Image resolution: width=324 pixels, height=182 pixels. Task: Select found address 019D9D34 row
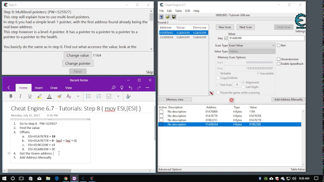[184, 37]
